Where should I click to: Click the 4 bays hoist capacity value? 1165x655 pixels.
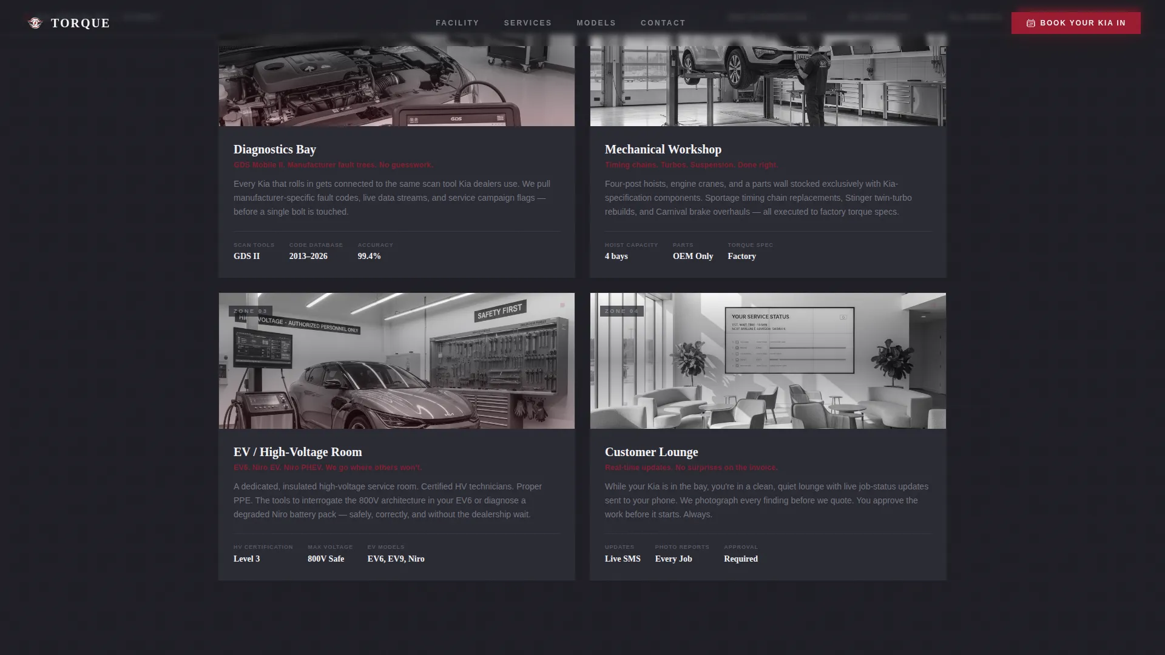[x=616, y=257]
